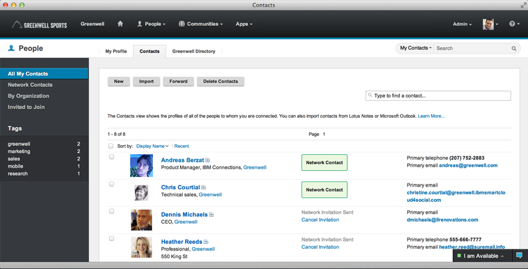Click the Home icon in navigation bar

[x=120, y=24]
